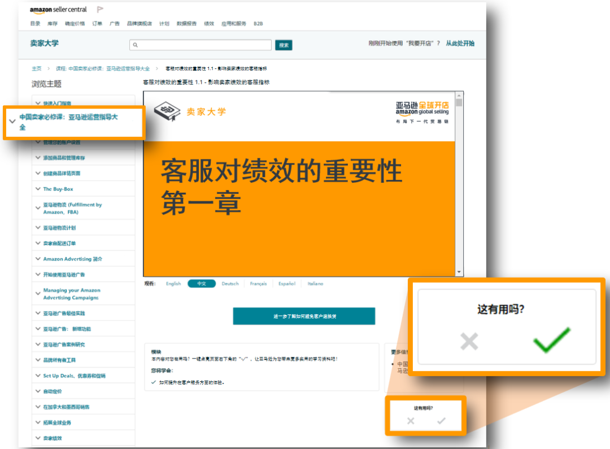Click the green checkmark in the enlarged popup
Viewport: 610px width, 449px height.
(552, 341)
